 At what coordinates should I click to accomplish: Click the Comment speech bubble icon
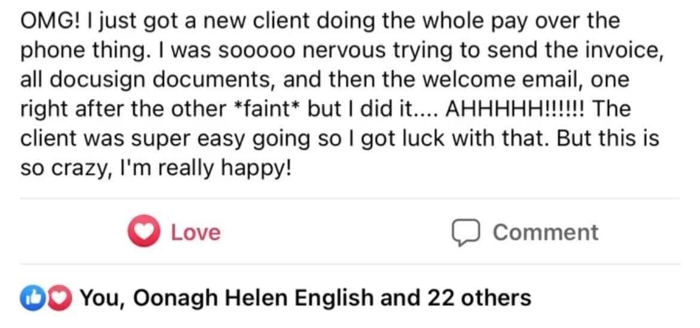tap(466, 233)
